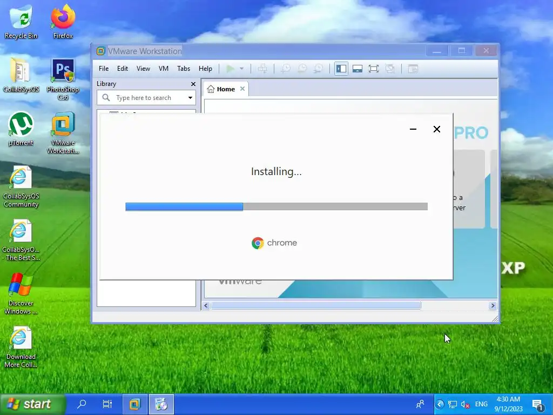
Task: Open the clock showing 4:30 AM
Action: (x=508, y=404)
